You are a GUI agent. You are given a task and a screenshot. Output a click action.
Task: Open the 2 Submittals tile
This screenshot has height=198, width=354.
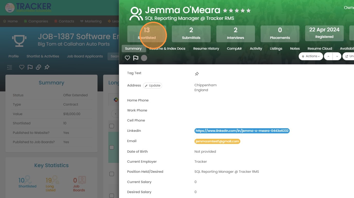191,34
